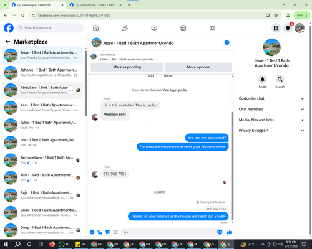Click the 817-988-7194 message bubble
This screenshot has width=312, height=249.
coord(115,174)
